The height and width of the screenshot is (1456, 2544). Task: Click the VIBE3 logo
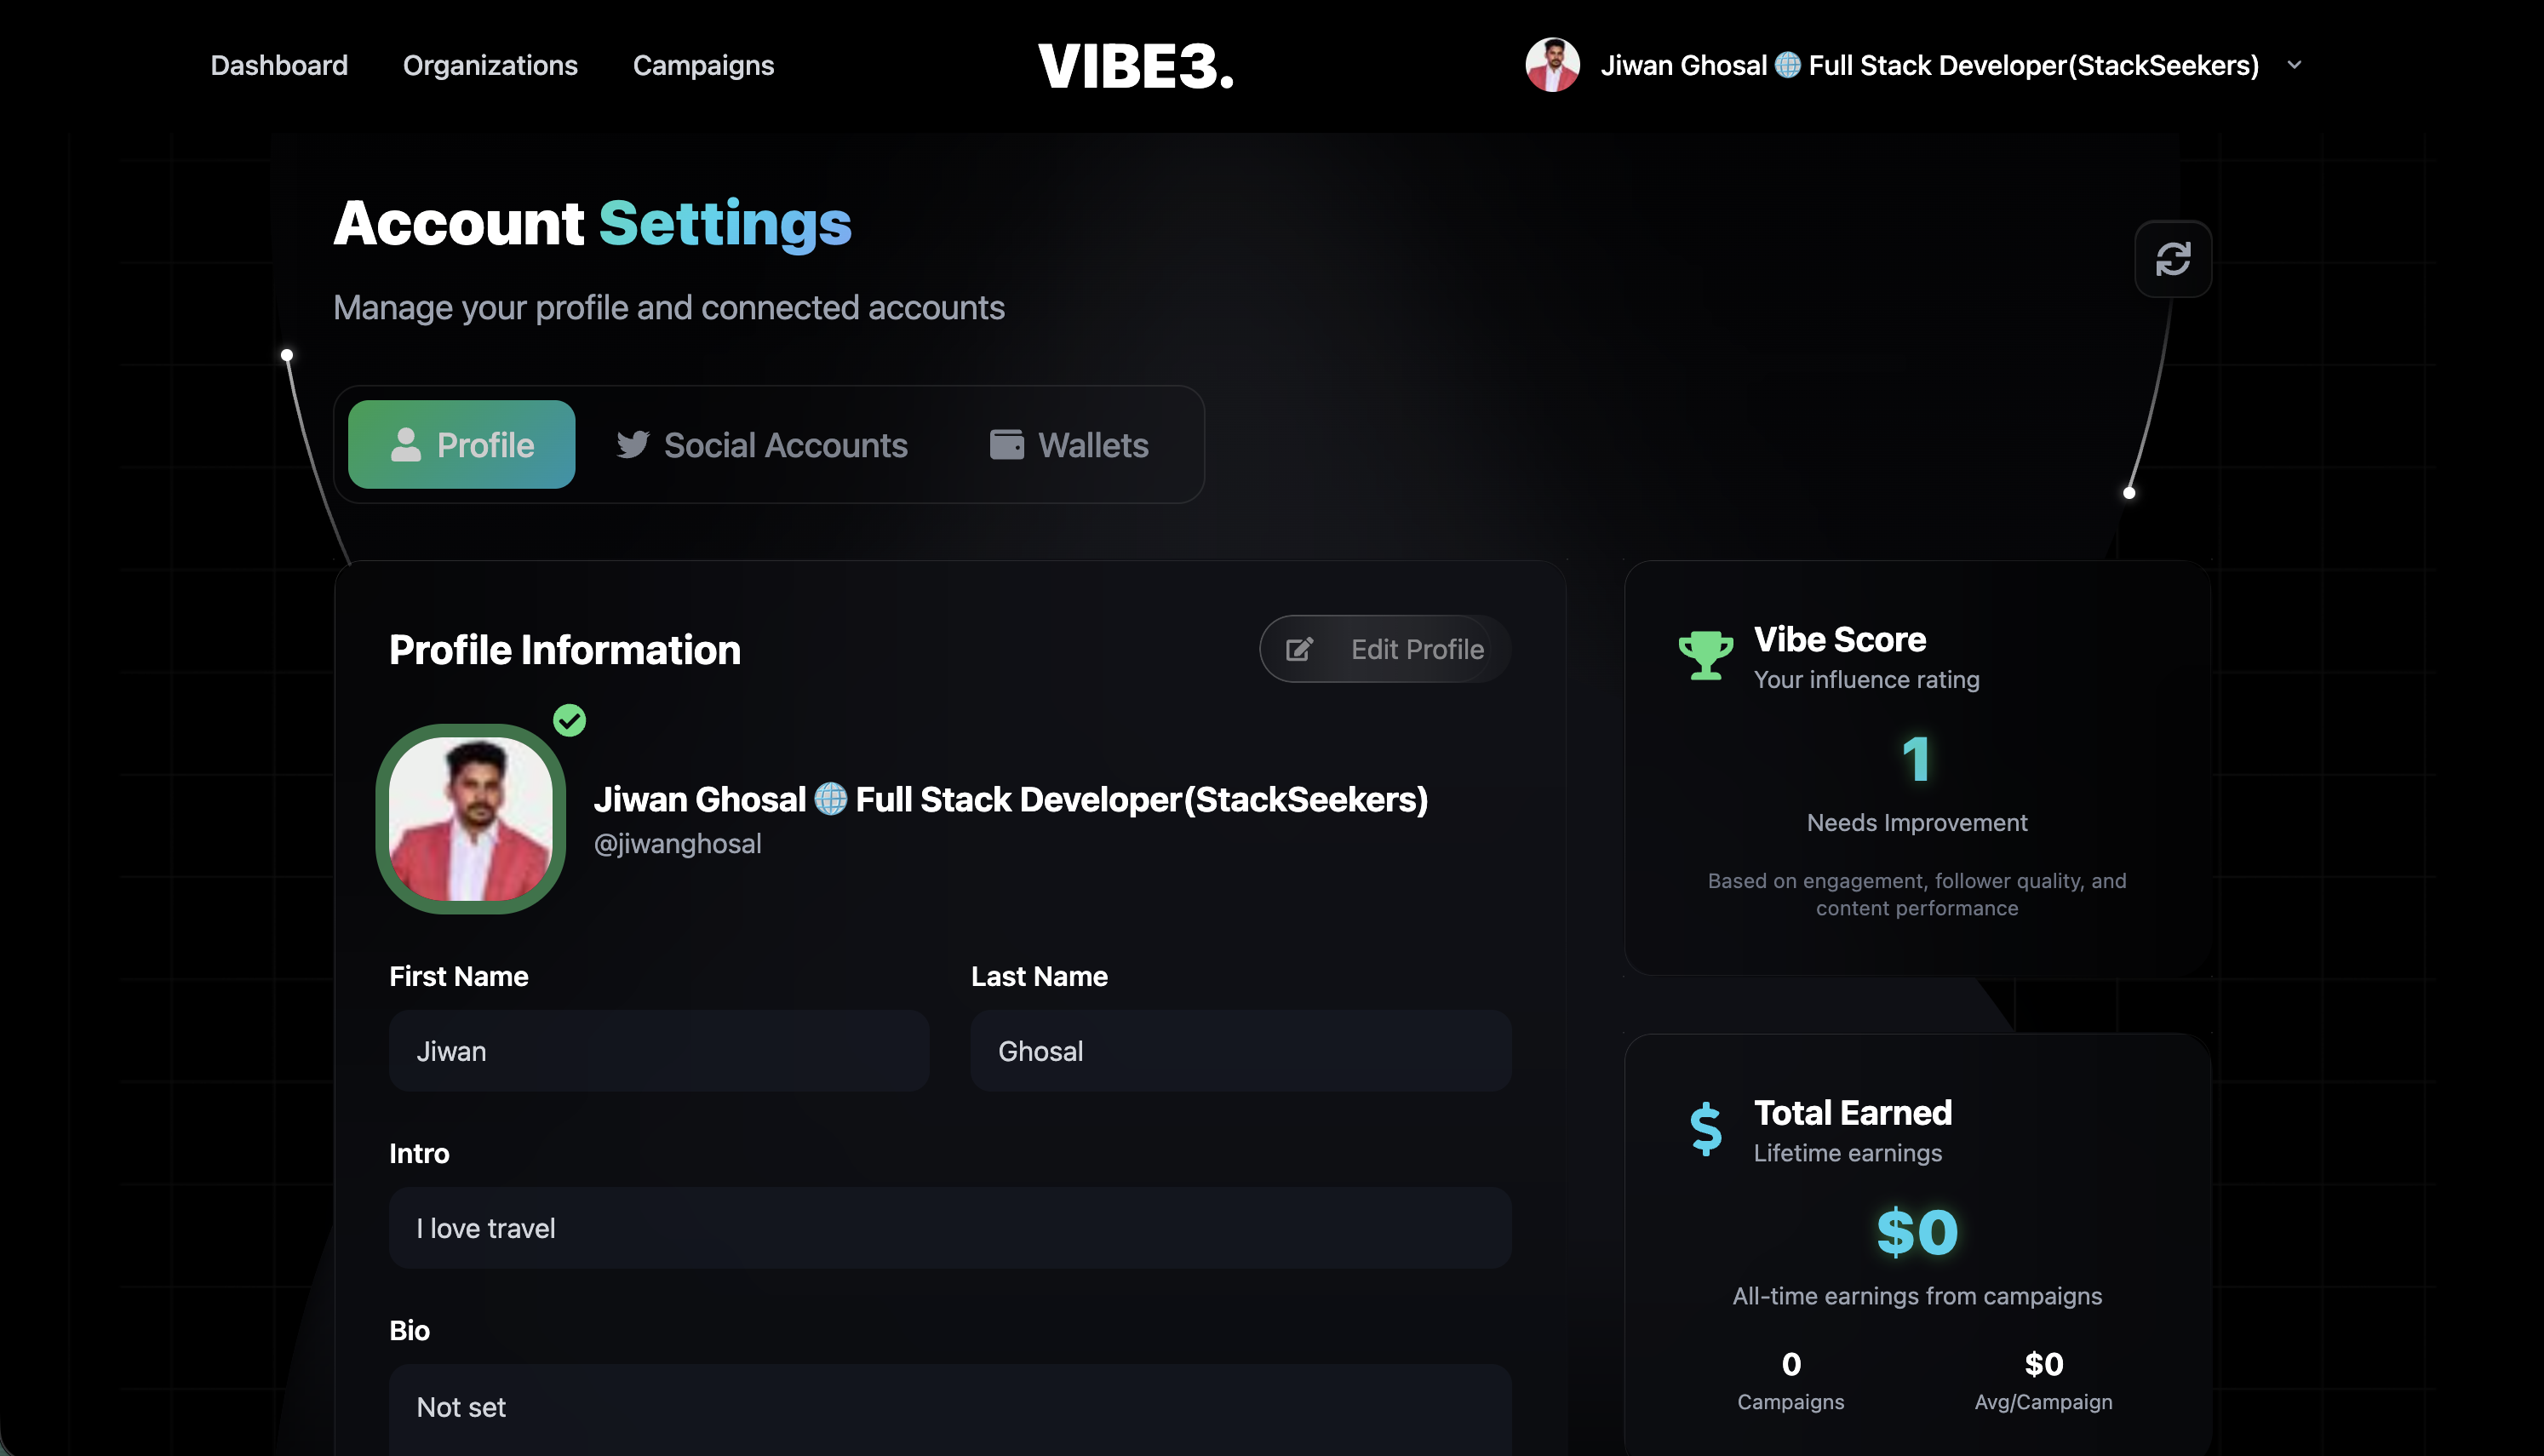(x=1136, y=66)
